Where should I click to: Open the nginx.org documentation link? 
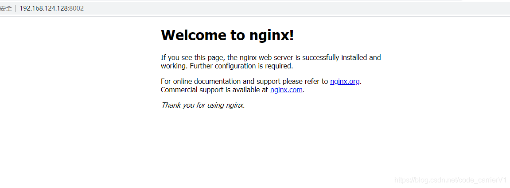[x=345, y=81]
